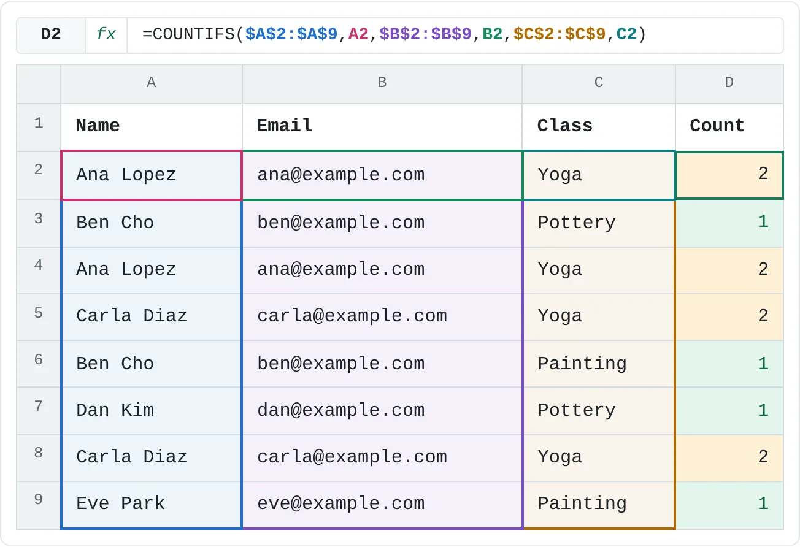This screenshot has width=800, height=547.
Task: Click the fx function icon
Action: point(106,35)
